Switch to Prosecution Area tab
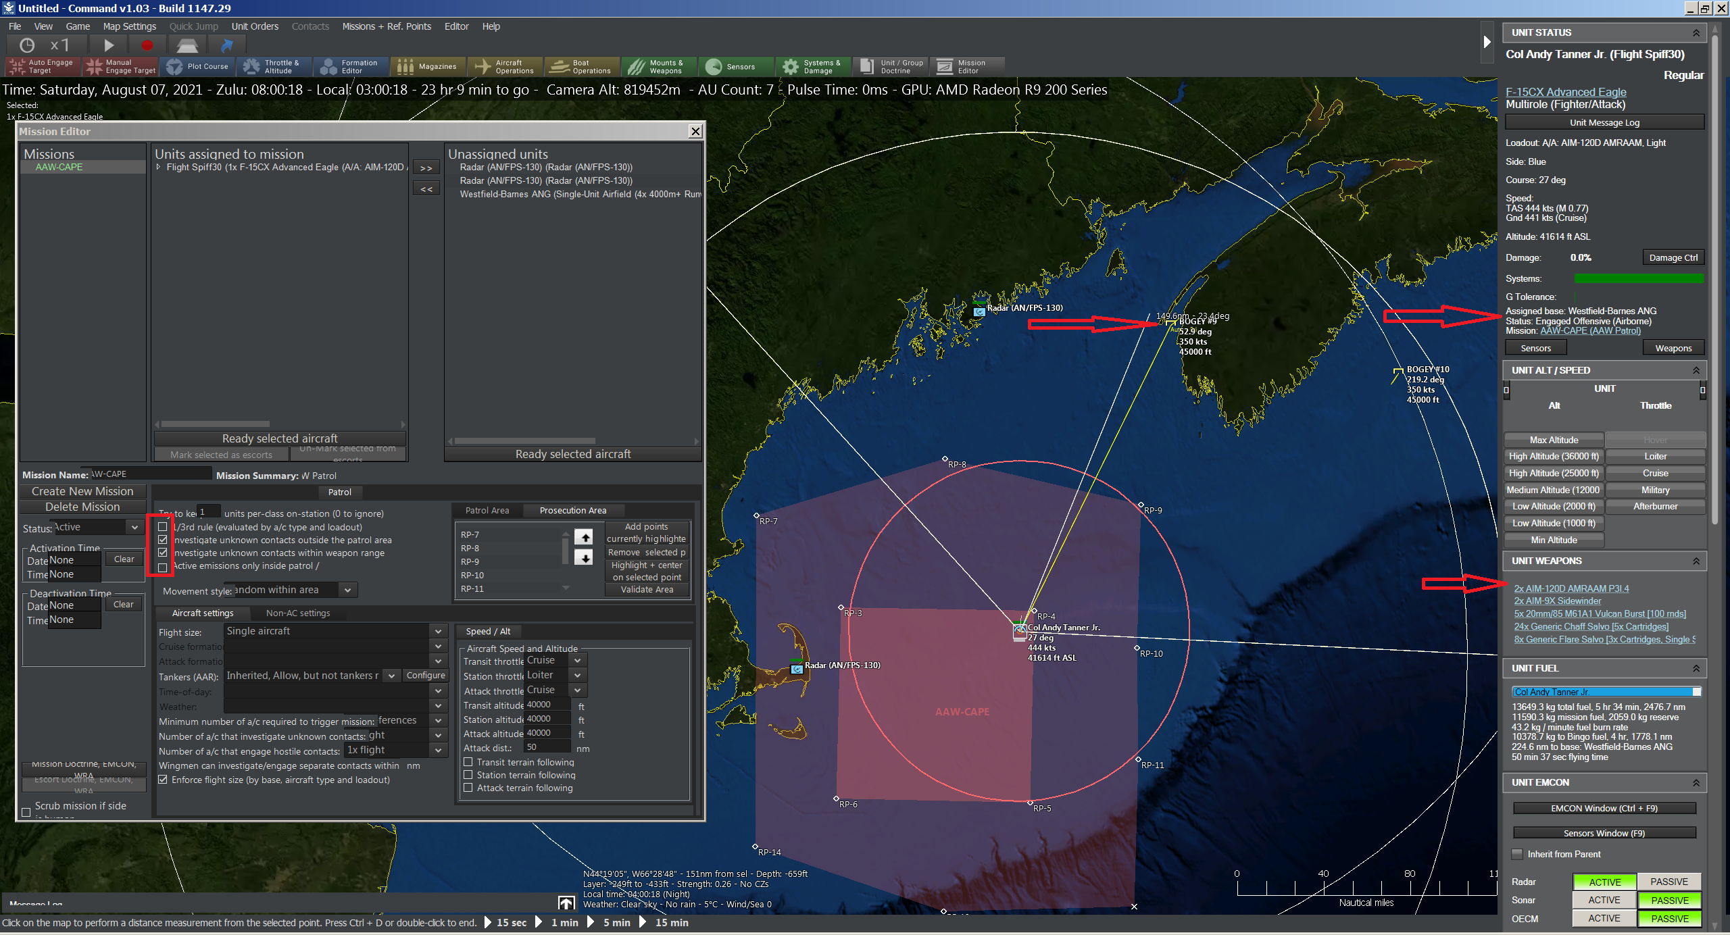This screenshot has height=935, width=1730. coord(572,510)
